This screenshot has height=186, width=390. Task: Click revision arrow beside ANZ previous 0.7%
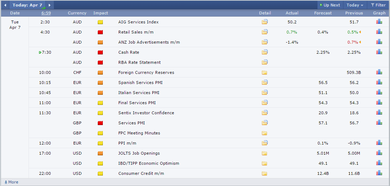pos(360,42)
